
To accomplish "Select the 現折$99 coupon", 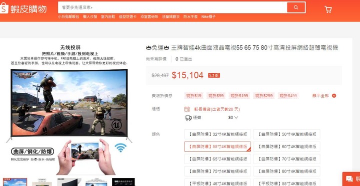I will 216,96.
